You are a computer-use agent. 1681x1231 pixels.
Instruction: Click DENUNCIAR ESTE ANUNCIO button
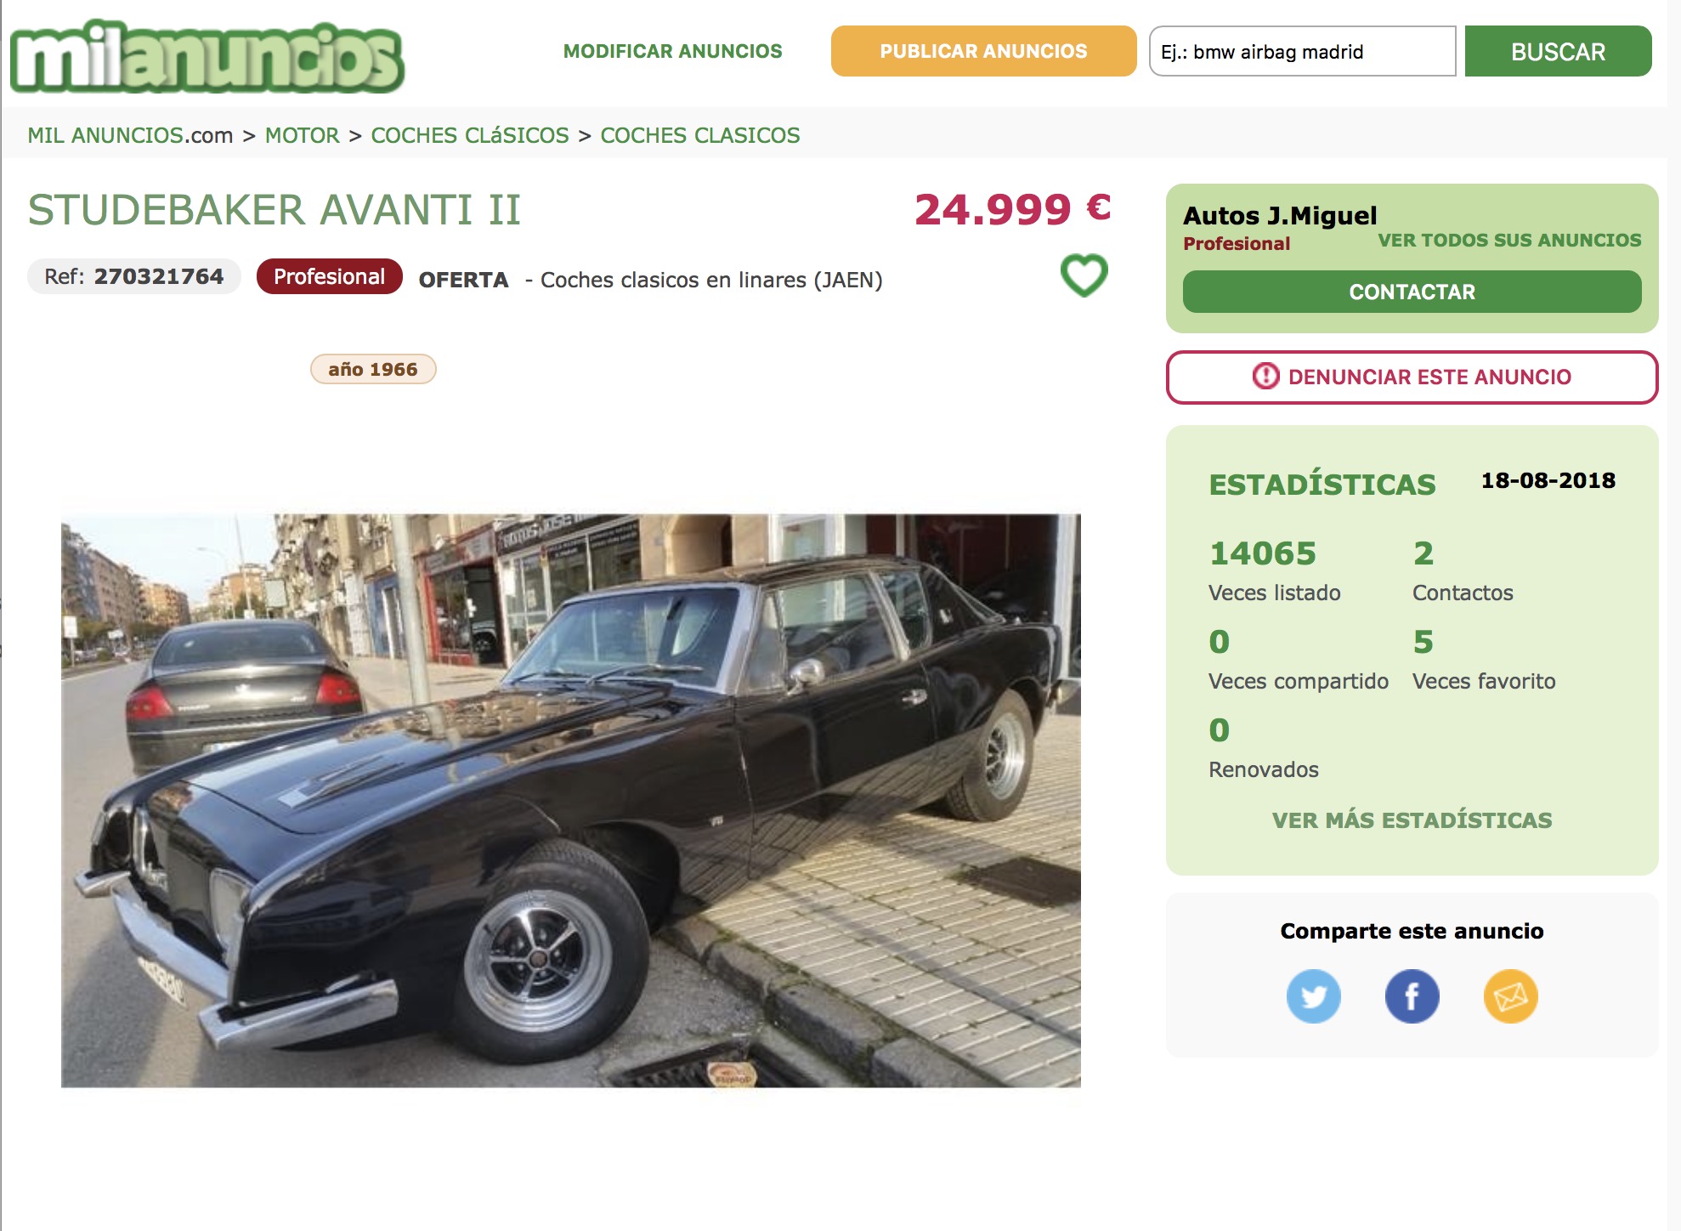pyautogui.click(x=1412, y=377)
